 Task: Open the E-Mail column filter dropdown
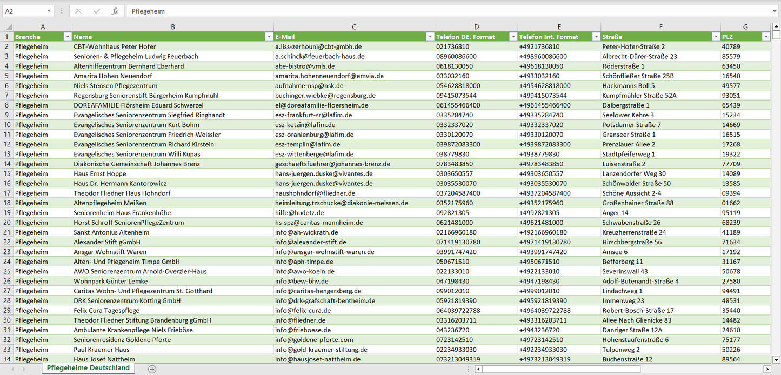coord(430,37)
